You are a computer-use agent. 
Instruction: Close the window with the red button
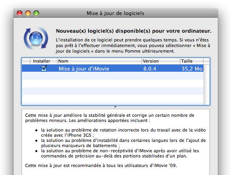tap(20, 13)
